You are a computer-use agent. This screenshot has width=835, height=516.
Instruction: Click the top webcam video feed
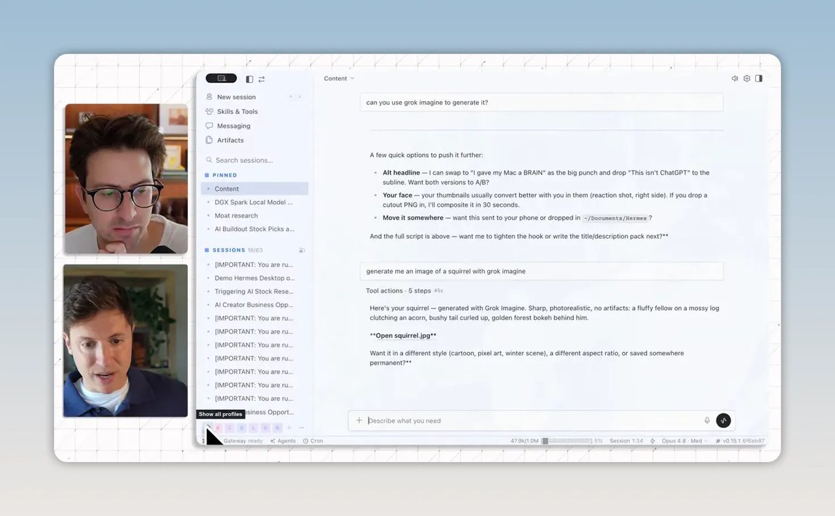point(126,179)
